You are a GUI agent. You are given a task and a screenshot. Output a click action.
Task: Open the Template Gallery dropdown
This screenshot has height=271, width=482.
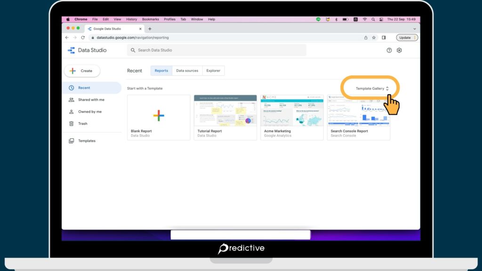click(x=371, y=88)
